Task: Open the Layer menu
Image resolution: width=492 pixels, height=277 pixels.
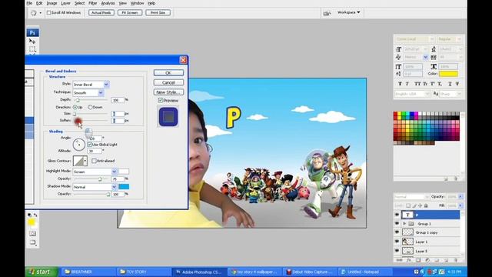Action: point(65,3)
